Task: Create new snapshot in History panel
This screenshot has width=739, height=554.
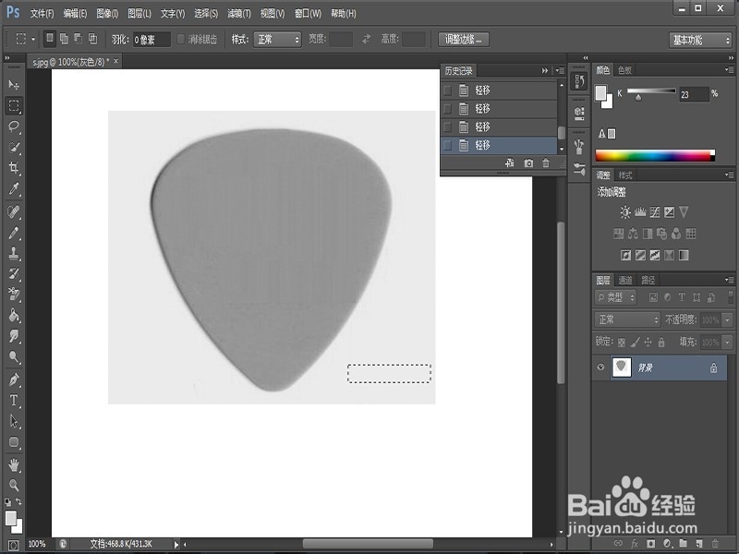Action: tap(528, 163)
